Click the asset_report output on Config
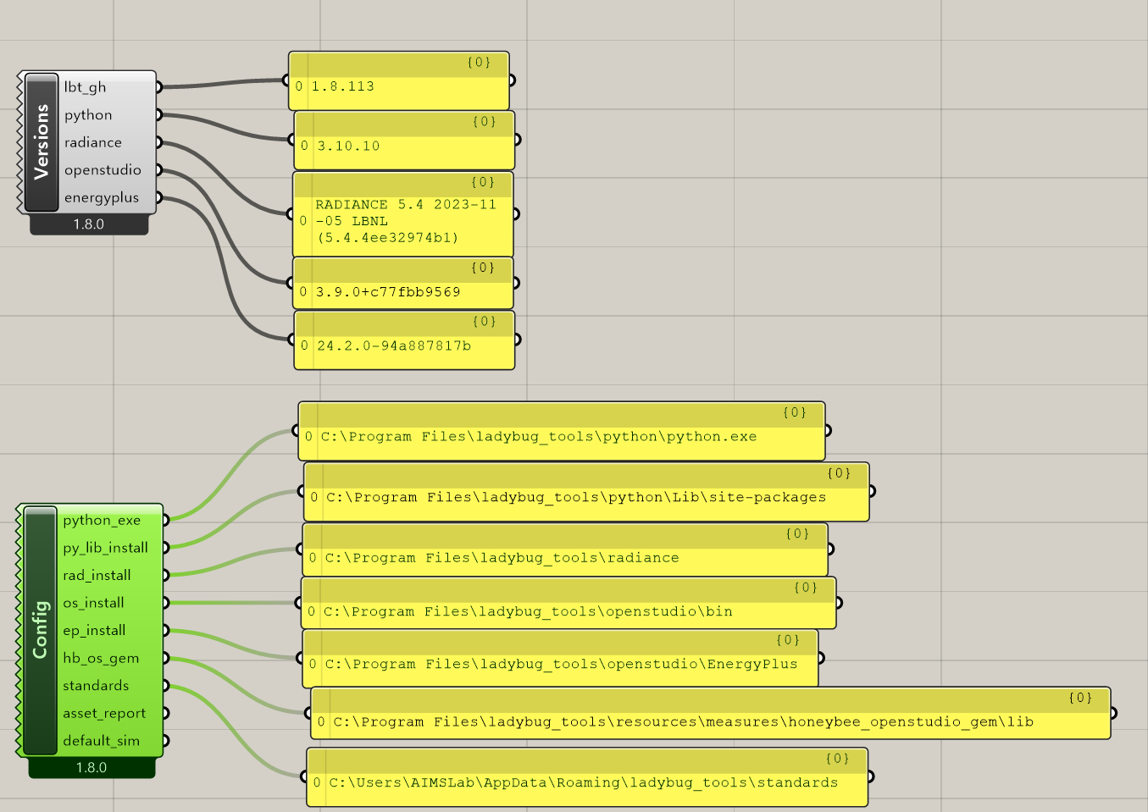1148x812 pixels. click(x=104, y=713)
